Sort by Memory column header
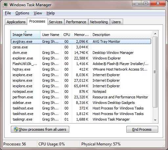 tap(81, 35)
